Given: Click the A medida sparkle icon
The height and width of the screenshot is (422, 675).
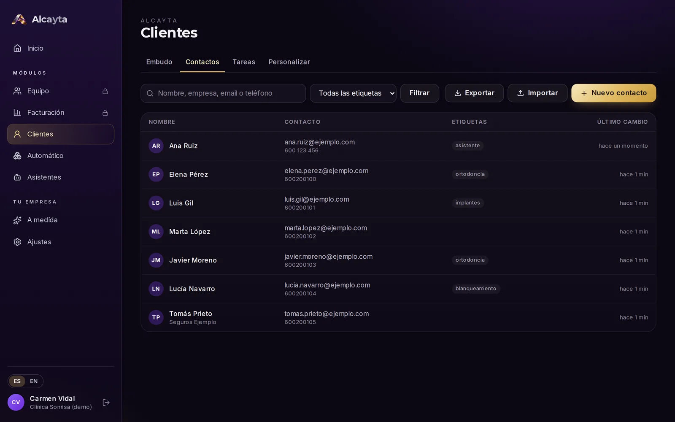Looking at the screenshot, I should coord(17,220).
